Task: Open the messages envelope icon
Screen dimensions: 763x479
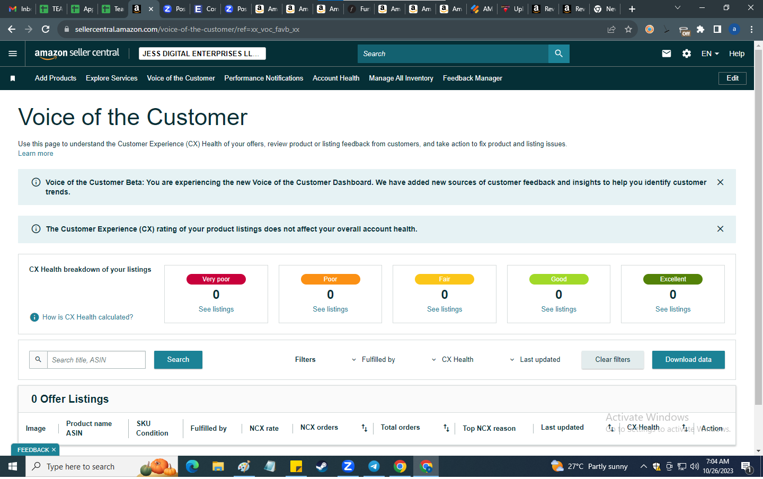Action: (x=667, y=54)
